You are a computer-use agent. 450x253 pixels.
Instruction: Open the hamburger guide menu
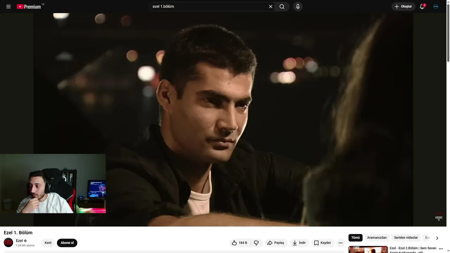8,7
